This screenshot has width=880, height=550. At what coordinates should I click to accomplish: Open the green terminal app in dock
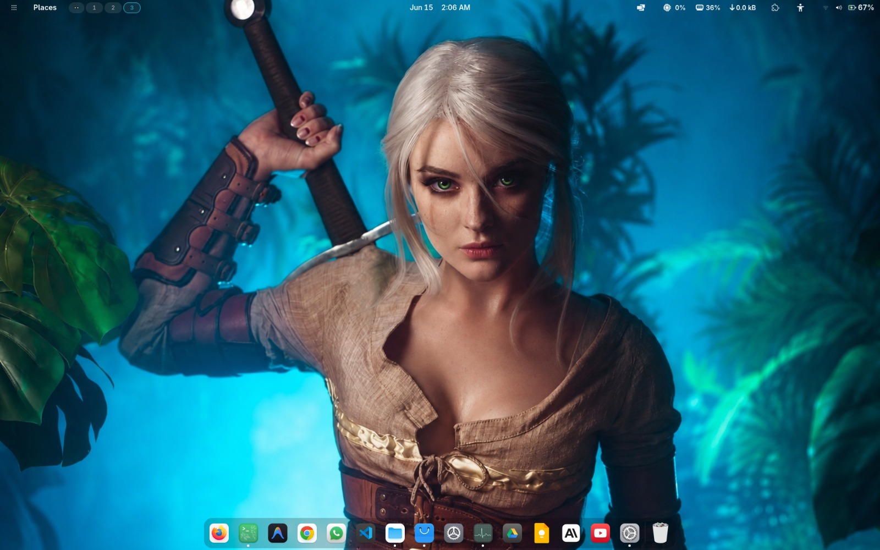tap(248, 533)
